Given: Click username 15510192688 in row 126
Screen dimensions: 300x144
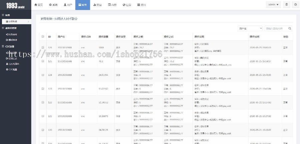Looking at the screenshot, I should point(65,48).
